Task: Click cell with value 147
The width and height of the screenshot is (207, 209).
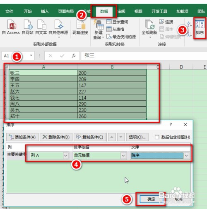Action: coord(112,85)
